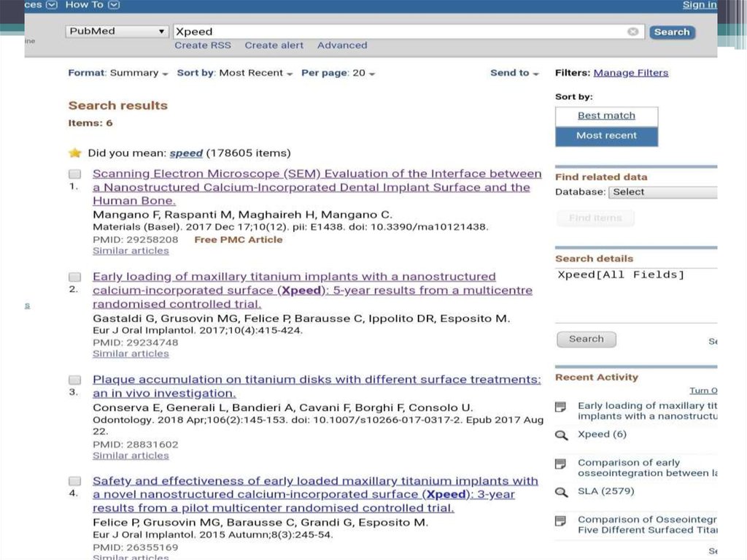Click PMID: 26355169 text
Screen dimensions: 747x560
(x=135, y=548)
